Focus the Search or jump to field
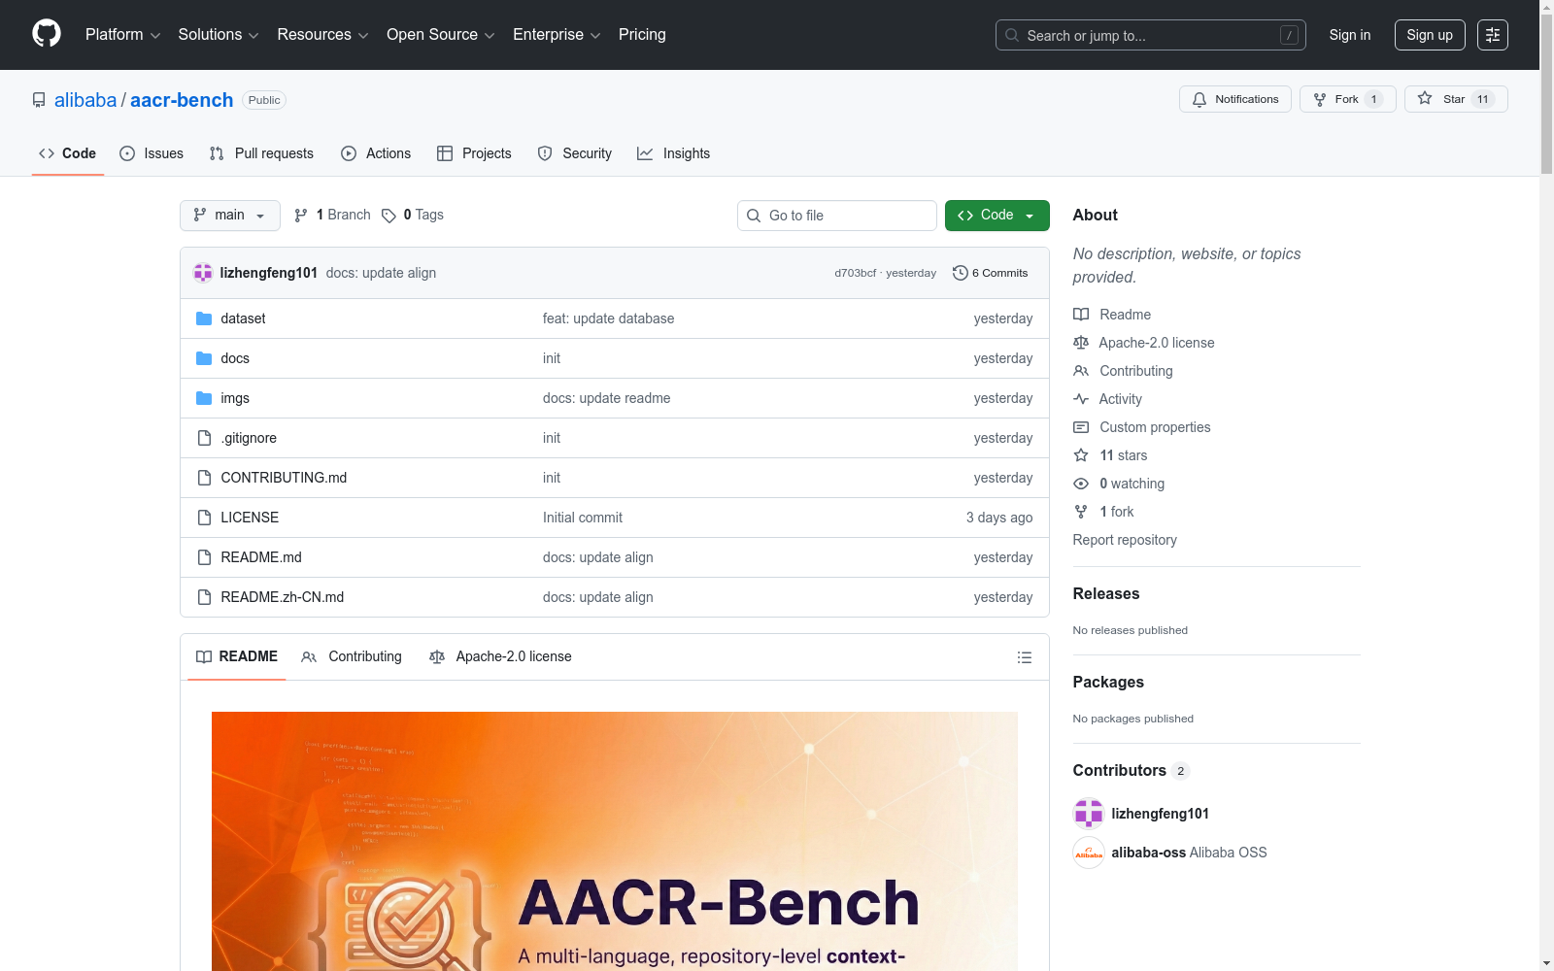Image resolution: width=1554 pixels, height=971 pixels. [x=1151, y=35]
